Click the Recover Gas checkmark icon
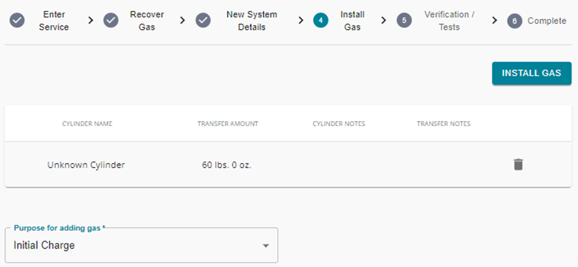 coord(111,20)
